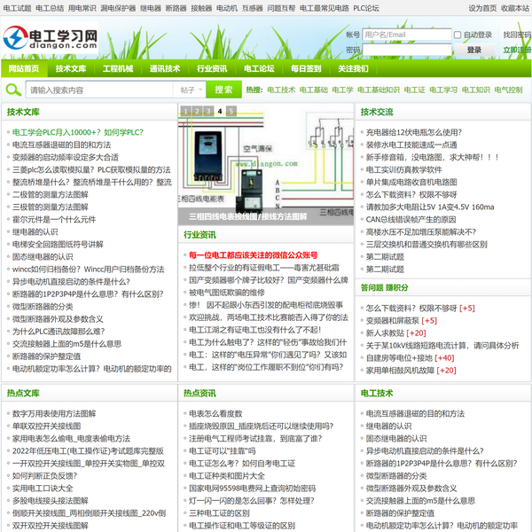
Task: Focus the 用户名/Email input field
Action: click(406, 35)
